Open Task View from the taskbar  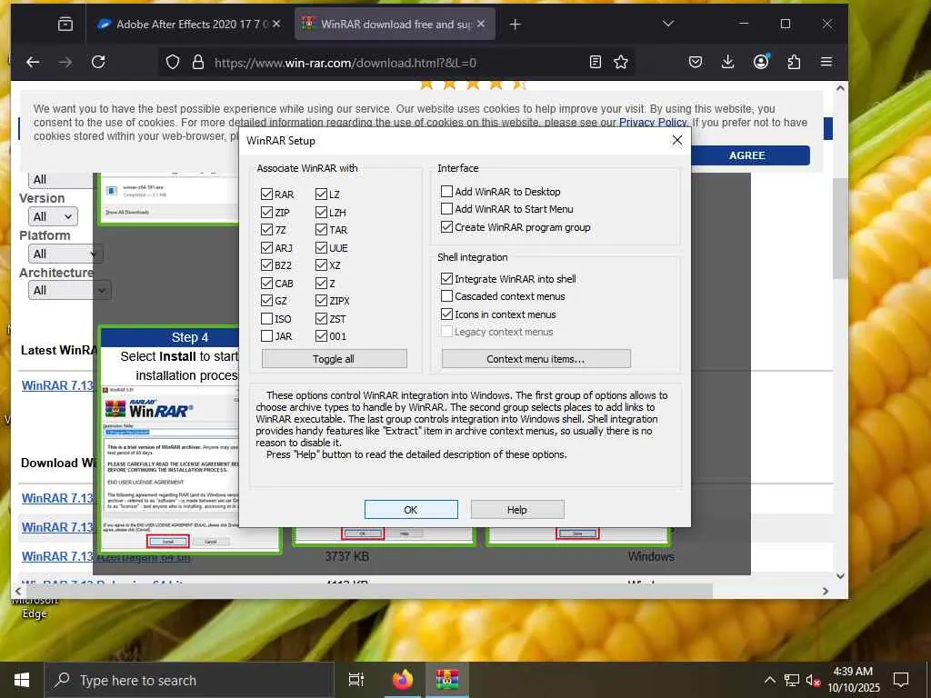355,680
